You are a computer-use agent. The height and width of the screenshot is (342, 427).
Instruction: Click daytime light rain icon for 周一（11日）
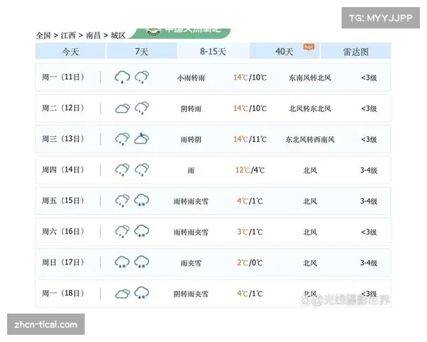point(122,77)
